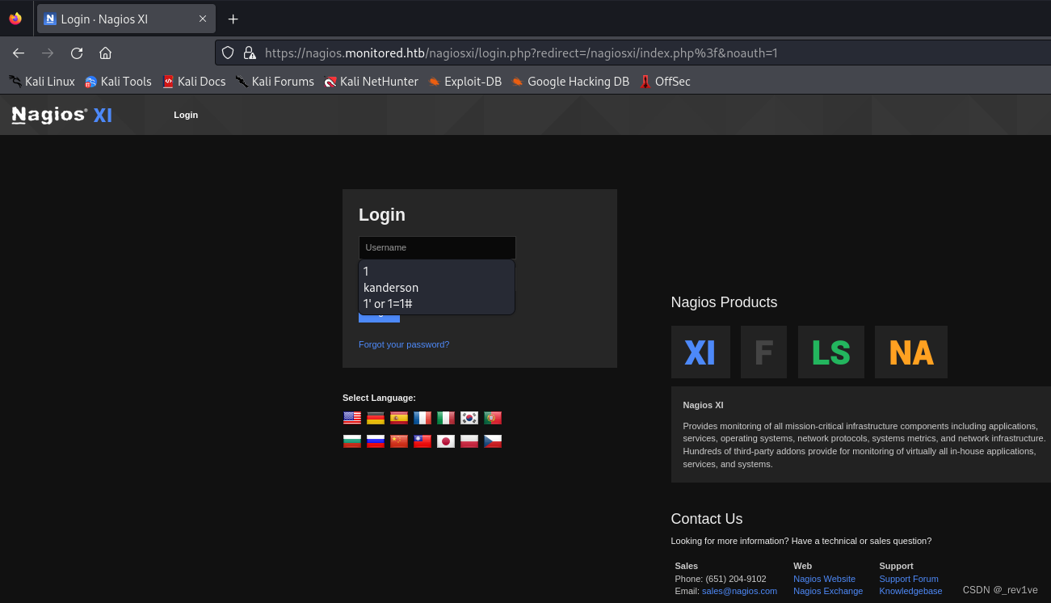Viewport: 1051px width, 603px height.
Task: Choose autocomplete suggestion "kanderson"
Action: (x=436, y=288)
